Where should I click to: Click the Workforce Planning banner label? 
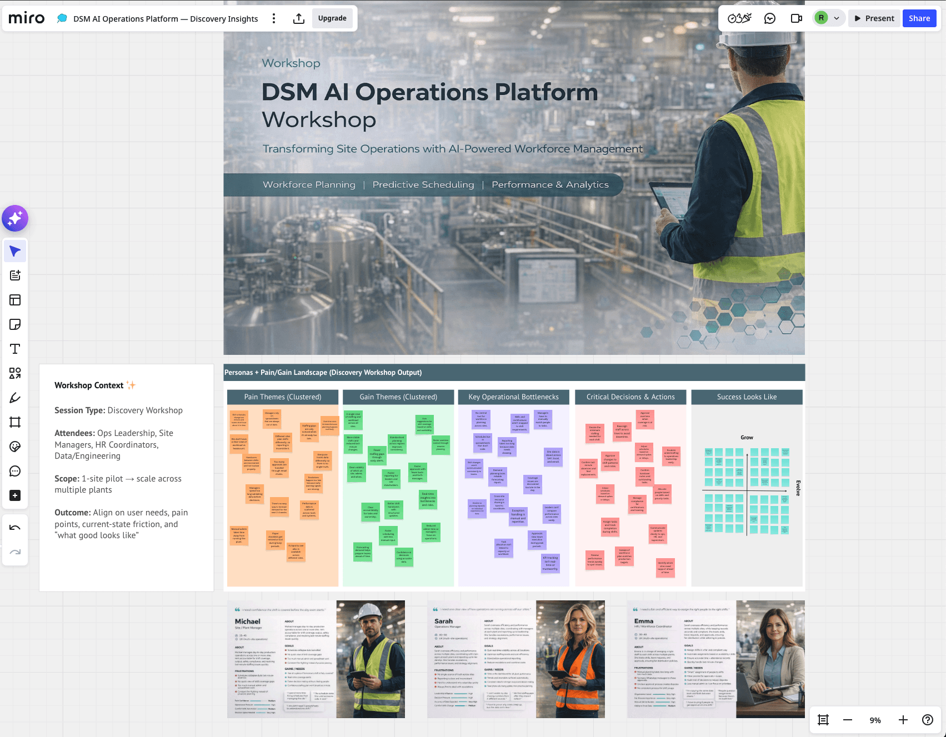(x=309, y=184)
